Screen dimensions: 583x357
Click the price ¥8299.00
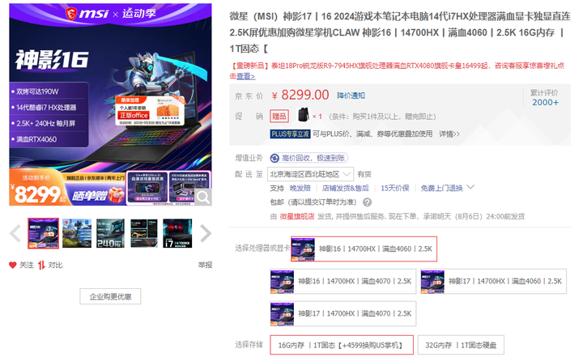click(x=300, y=96)
